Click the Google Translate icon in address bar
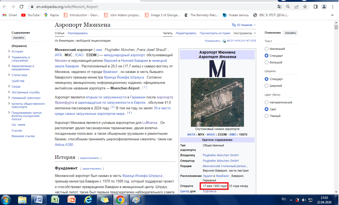 tap(280, 7)
